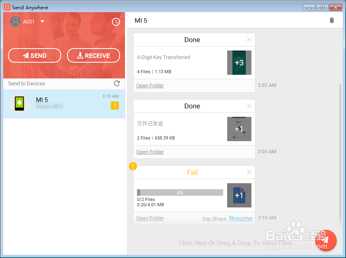Click the MI 5 conversation header title
Screen dimensions: 346x258
141,21
